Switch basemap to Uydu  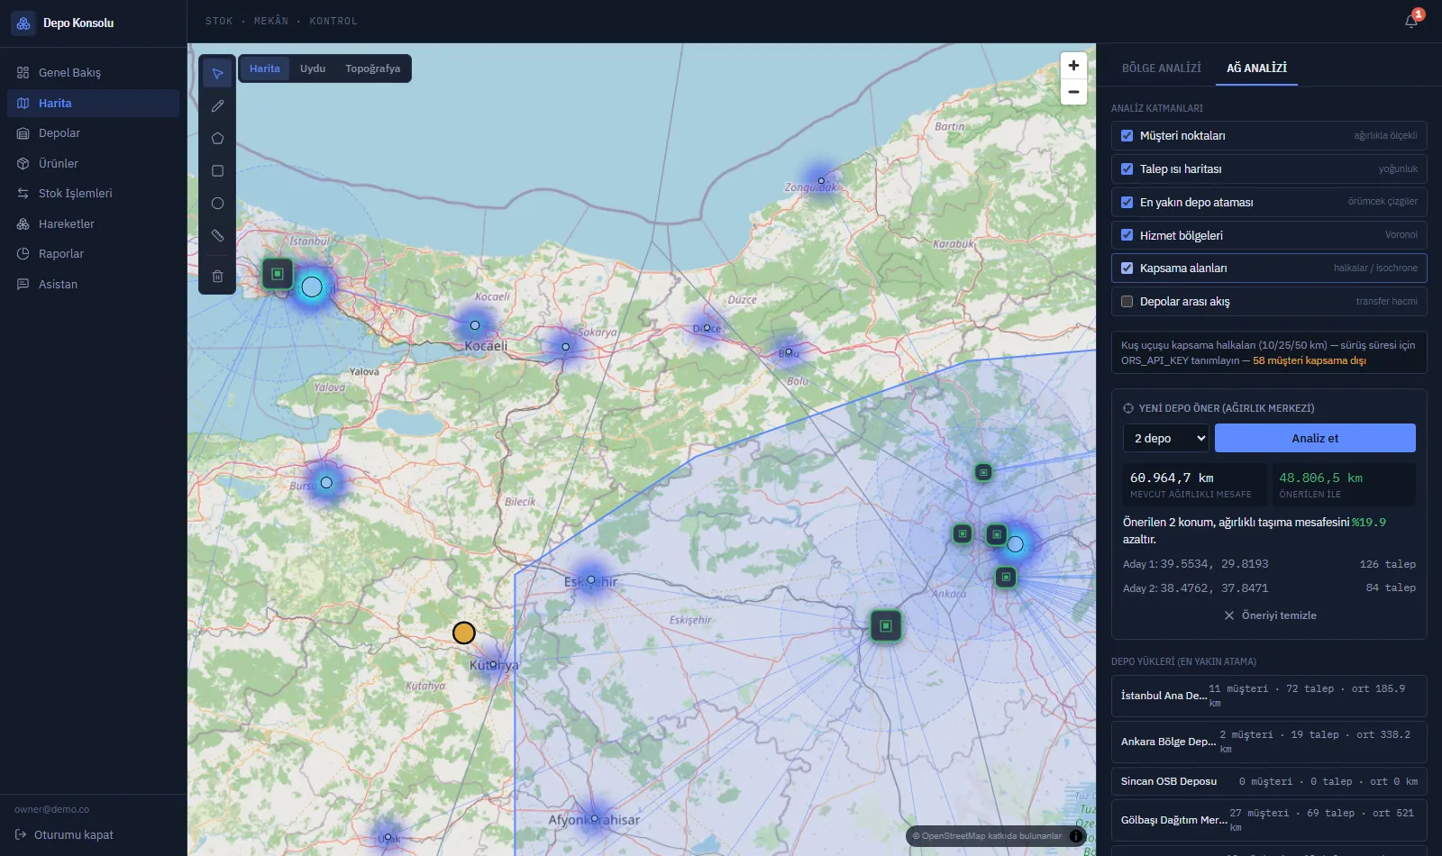click(313, 68)
